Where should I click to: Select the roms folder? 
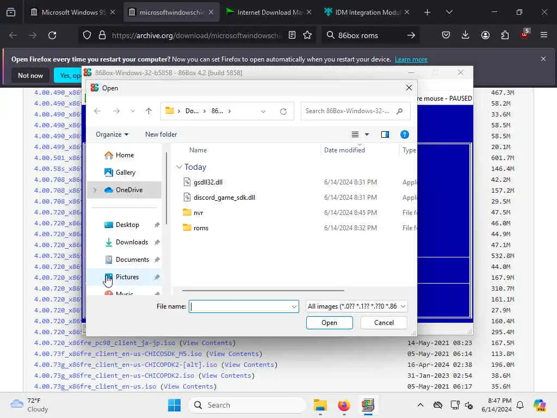tap(201, 228)
